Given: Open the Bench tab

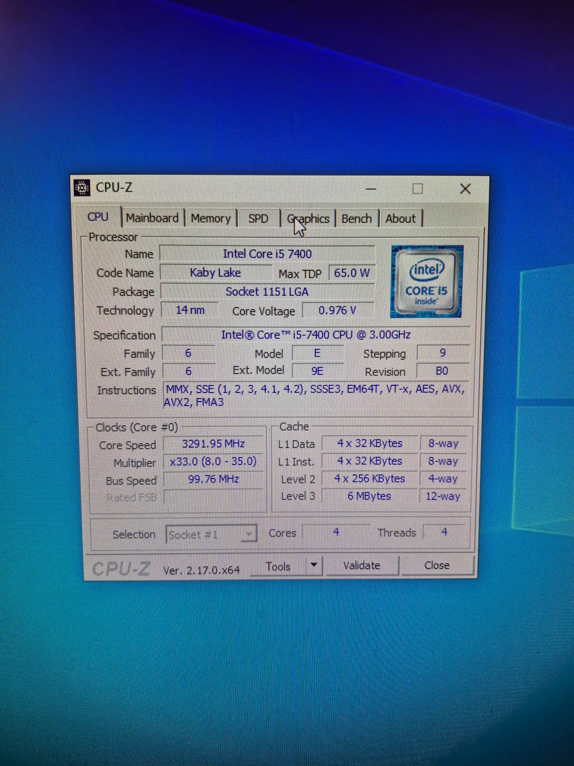Looking at the screenshot, I should (356, 218).
